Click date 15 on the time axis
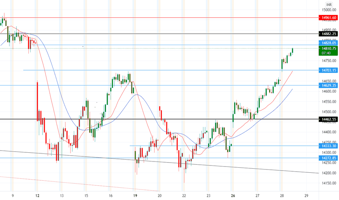 86,196
